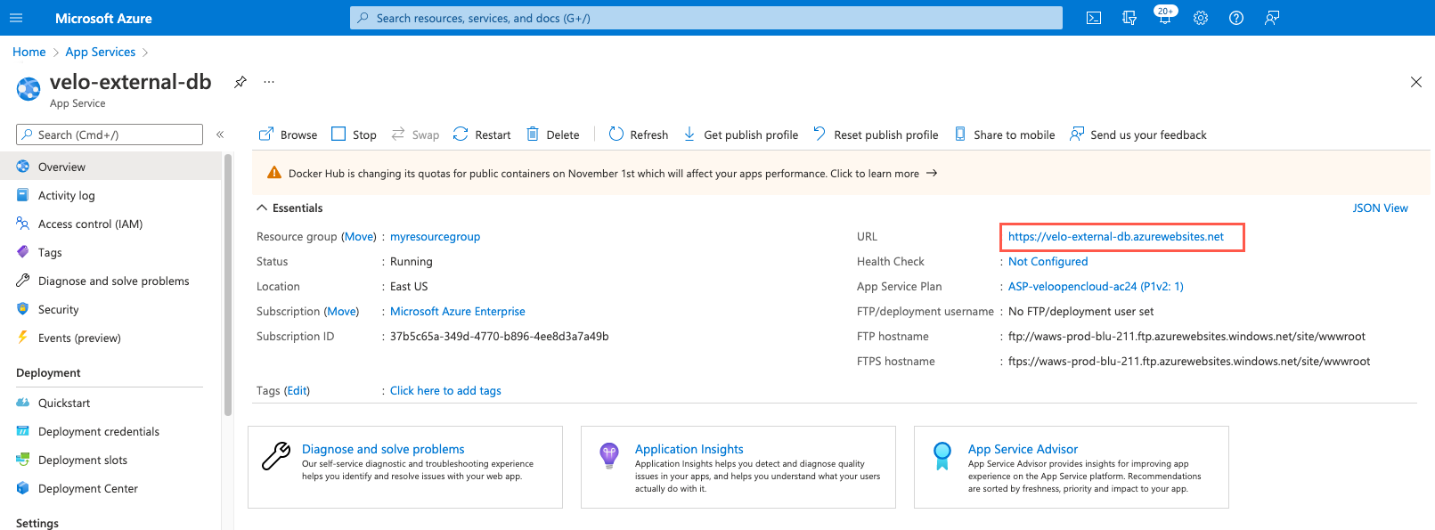
Task: Click the left sidebar scrollbar
Action: [x=228, y=285]
